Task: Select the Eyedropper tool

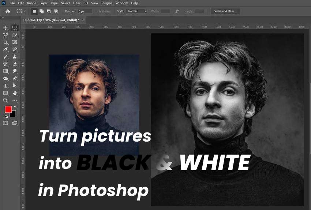Action: (x=5, y=49)
